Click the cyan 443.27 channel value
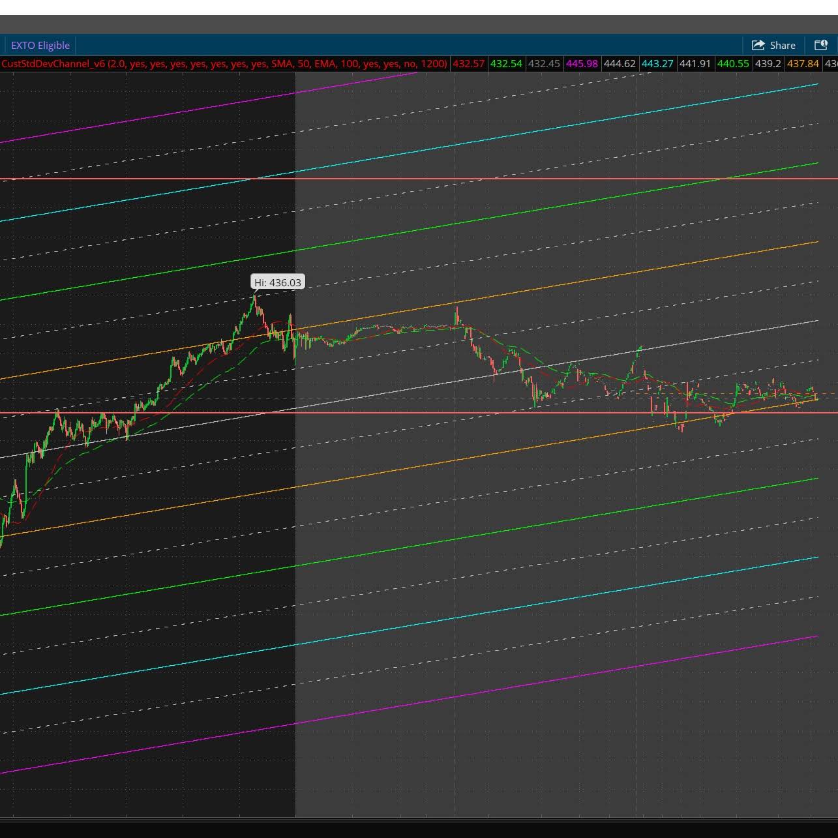838x838 pixels. coord(657,64)
